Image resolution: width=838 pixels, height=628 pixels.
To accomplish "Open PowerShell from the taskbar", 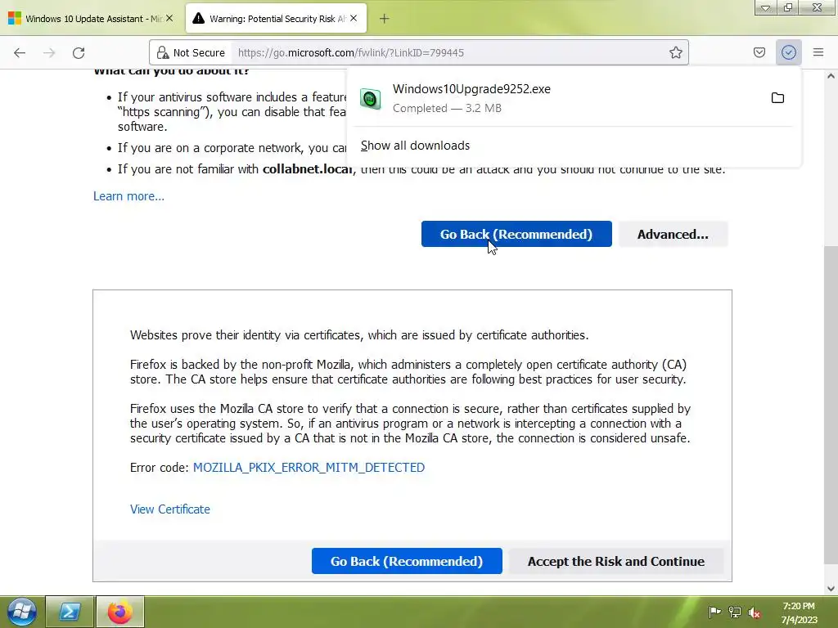I will [70, 612].
